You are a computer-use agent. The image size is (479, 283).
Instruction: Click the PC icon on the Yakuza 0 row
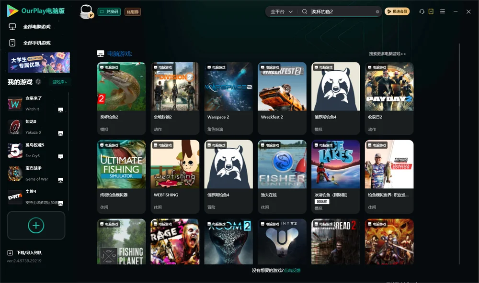click(x=60, y=133)
